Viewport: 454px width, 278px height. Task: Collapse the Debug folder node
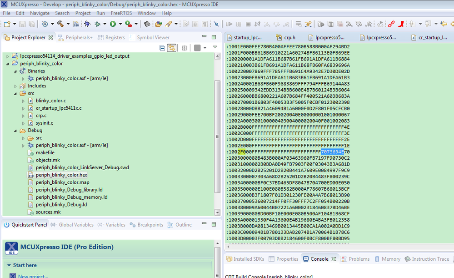(x=15, y=131)
